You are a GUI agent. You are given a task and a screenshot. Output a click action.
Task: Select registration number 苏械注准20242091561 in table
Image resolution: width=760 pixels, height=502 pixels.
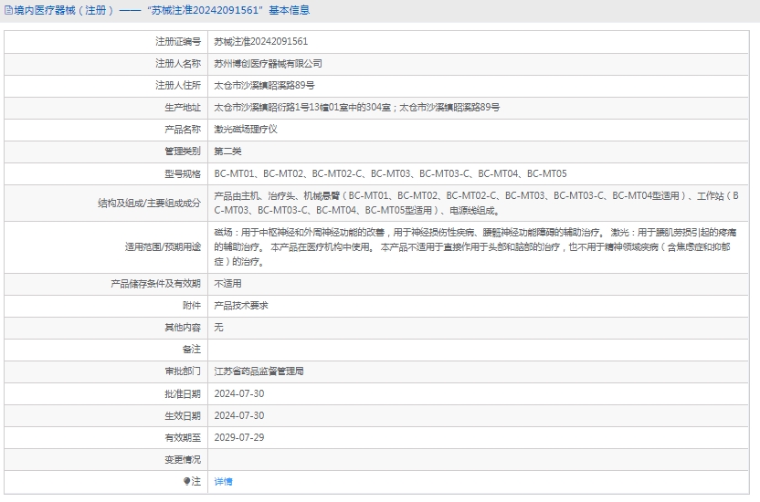(260, 42)
